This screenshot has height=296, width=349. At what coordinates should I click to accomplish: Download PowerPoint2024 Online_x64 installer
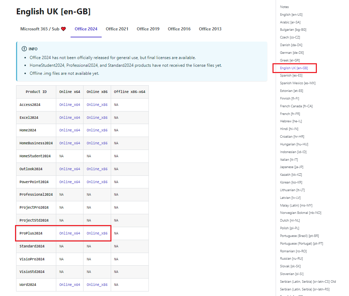(x=70, y=182)
